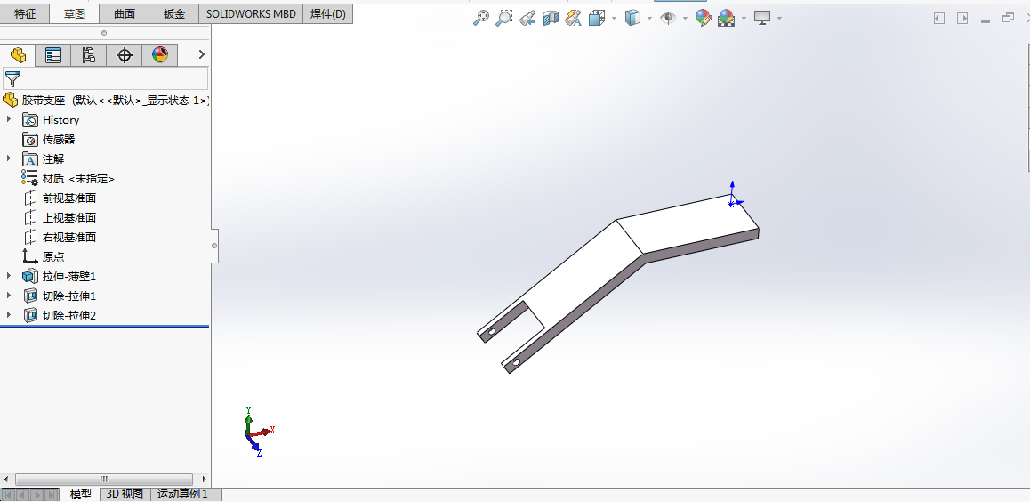1030x502 pixels.
Task: Click the expand right panel window icon
Action: 962,19
